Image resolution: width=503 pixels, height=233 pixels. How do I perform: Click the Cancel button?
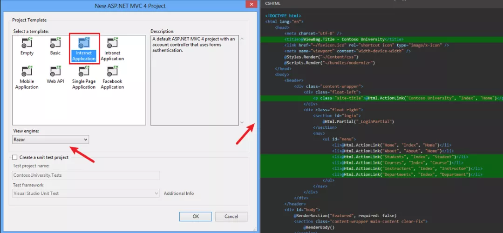(x=231, y=216)
